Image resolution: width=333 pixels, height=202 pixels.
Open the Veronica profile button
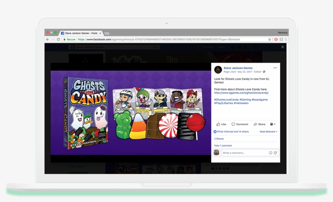(x=283, y=33)
